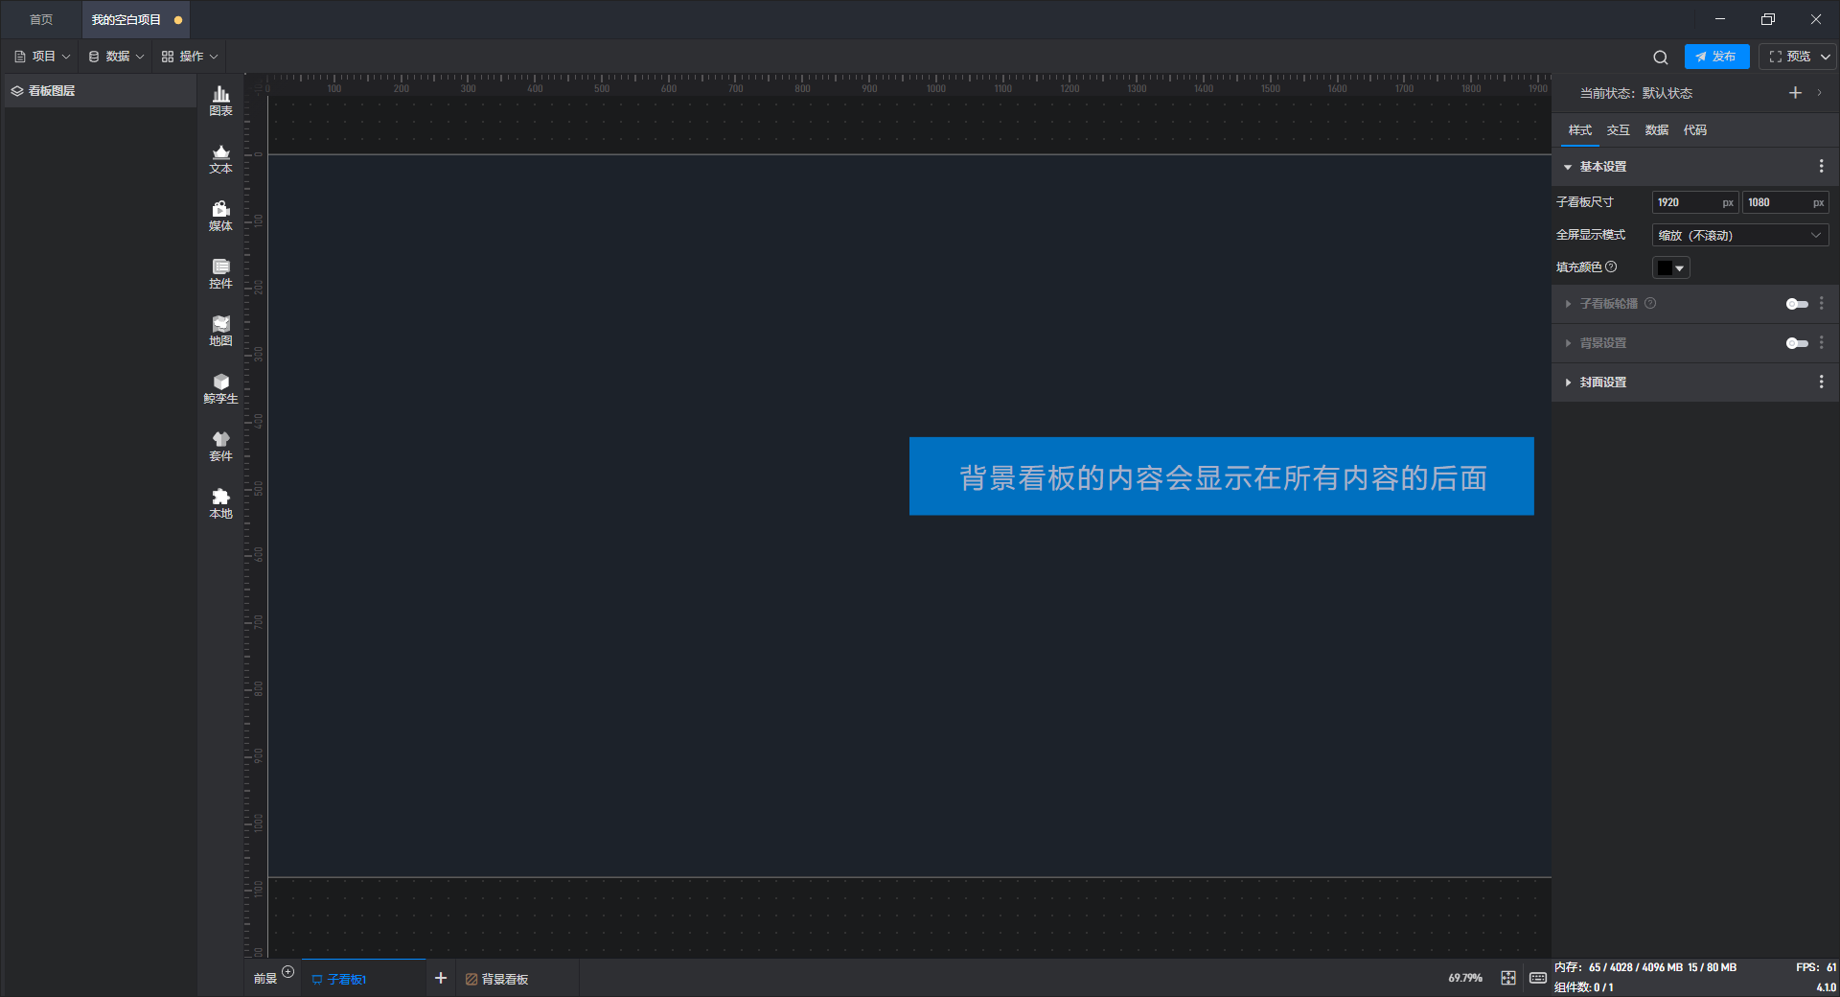Viewport: 1840px width, 997px height.
Task: Click the 前景 foreground label
Action: pos(264,979)
